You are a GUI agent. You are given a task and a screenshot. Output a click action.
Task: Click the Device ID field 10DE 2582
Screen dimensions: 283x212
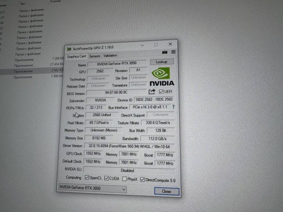154,100
